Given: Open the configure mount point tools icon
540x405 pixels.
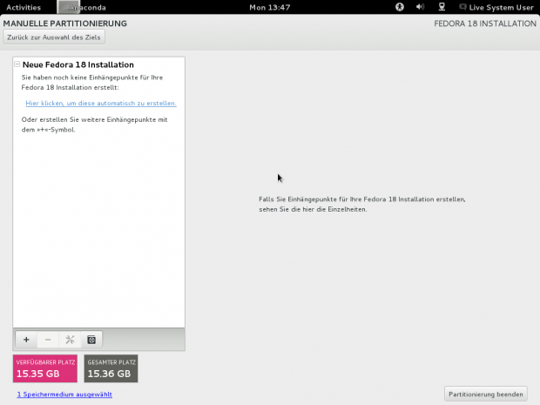Looking at the screenshot, I should tap(70, 339).
